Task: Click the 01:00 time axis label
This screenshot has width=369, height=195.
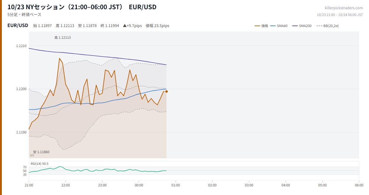Action: (x=176, y=185)
